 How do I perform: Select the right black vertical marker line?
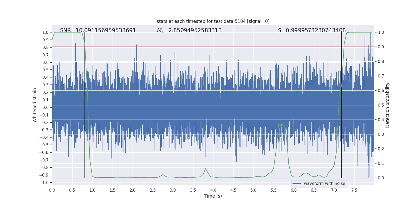pos(342,117)
